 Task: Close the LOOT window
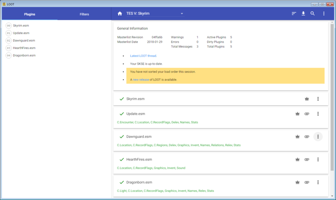pyautogui.click(x=330, y=4)
